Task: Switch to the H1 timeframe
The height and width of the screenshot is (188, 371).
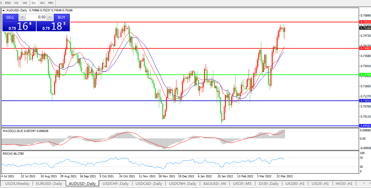Action: point(17,3)
